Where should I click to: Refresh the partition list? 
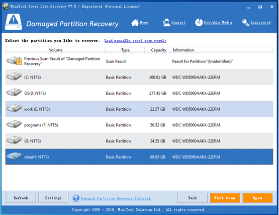click(21, 198)
